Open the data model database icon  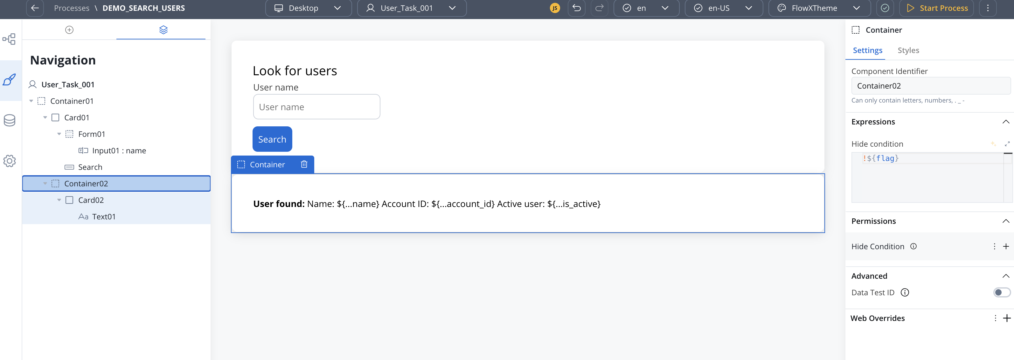coord(10,120)
